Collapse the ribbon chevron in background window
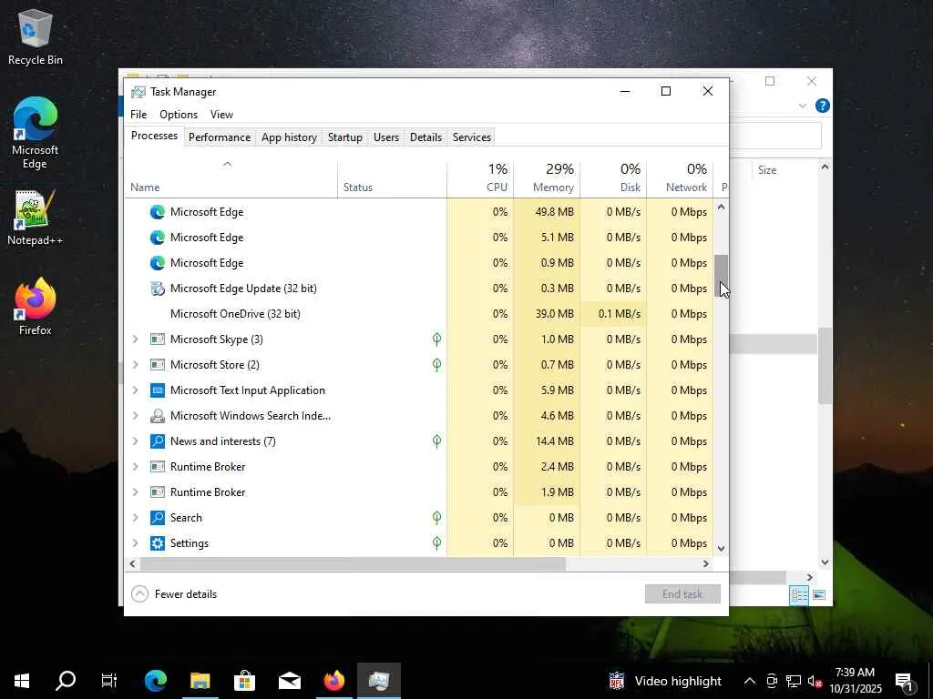Screen dimensions: 933x699 tap(802, 106)
